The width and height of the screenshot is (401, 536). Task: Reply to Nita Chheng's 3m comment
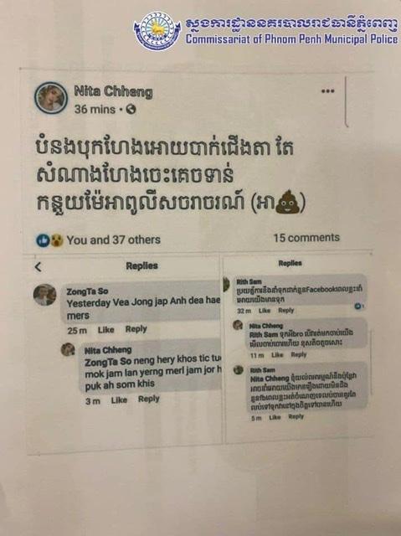pos(148,399)
